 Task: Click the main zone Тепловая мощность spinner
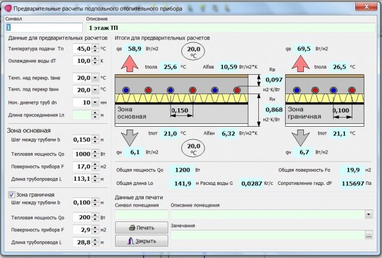[x=95, y=154]
